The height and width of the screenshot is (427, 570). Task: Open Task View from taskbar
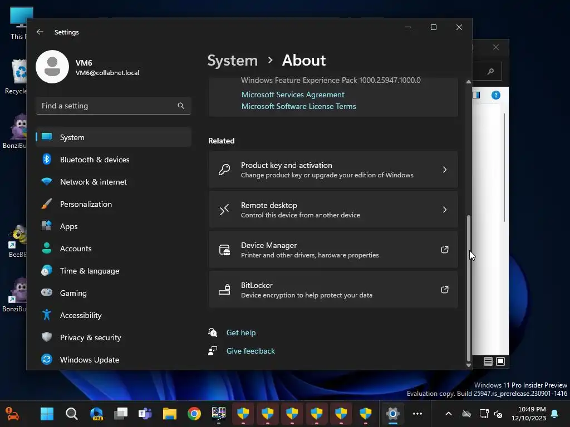(x=121, y=414)
